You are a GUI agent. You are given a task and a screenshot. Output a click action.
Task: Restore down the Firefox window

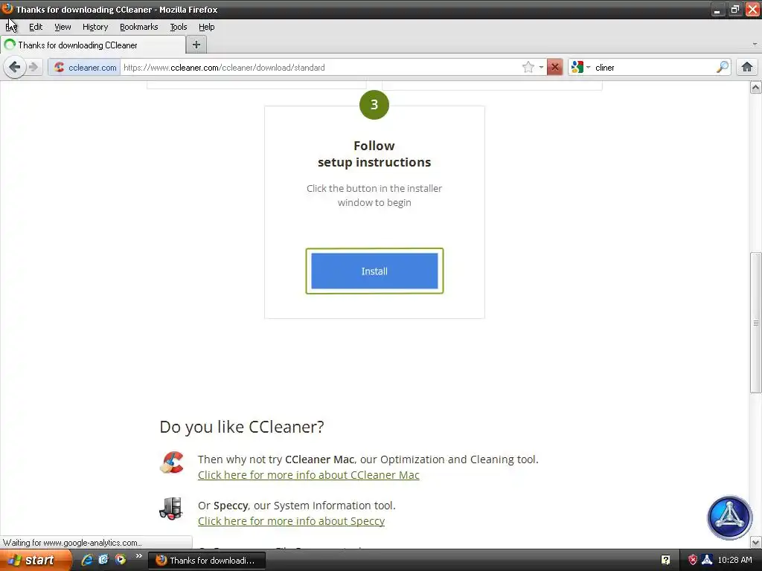[734, 10]
